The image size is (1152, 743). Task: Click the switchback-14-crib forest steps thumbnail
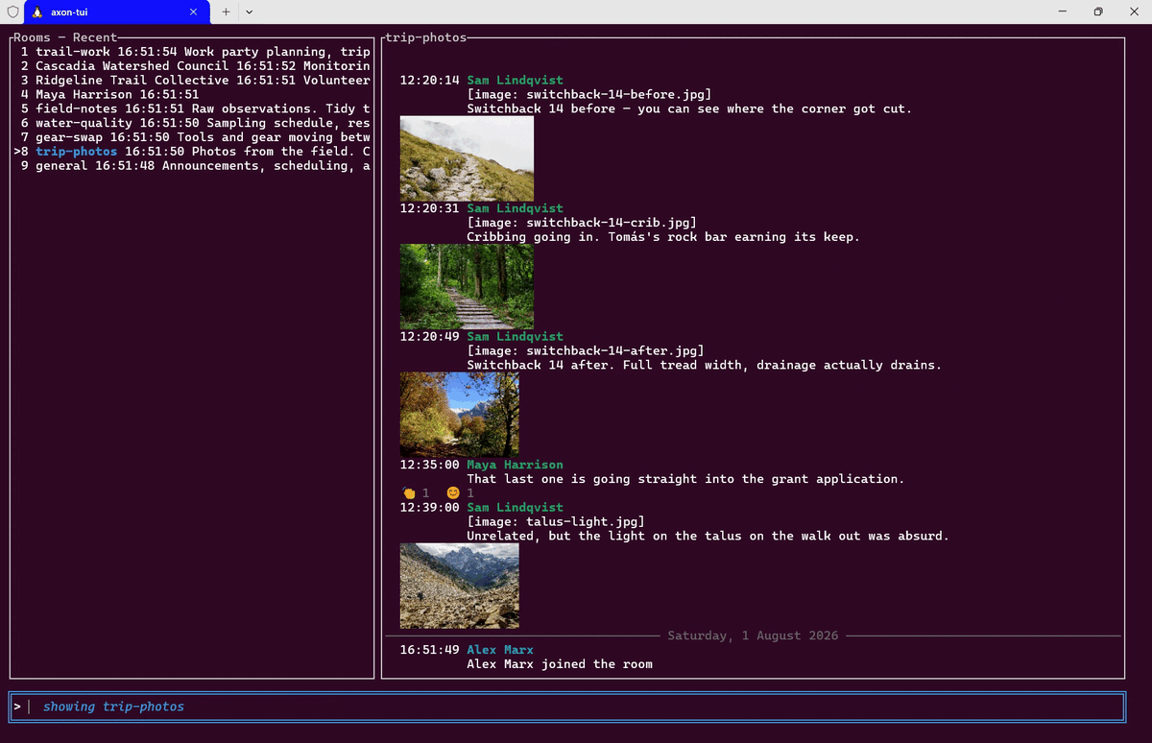coord(467,286)
